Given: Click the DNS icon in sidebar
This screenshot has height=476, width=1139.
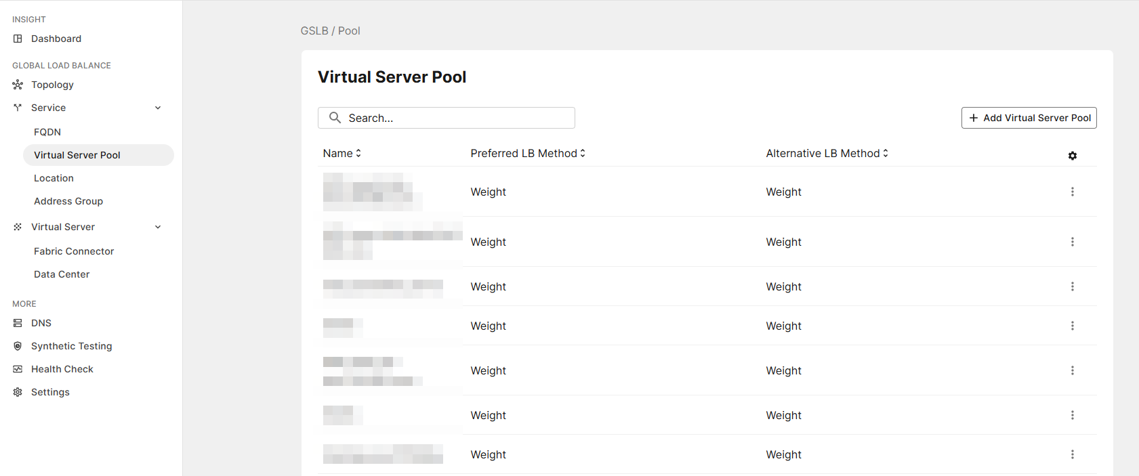Looking at the screenshot, I should [18, 323].
